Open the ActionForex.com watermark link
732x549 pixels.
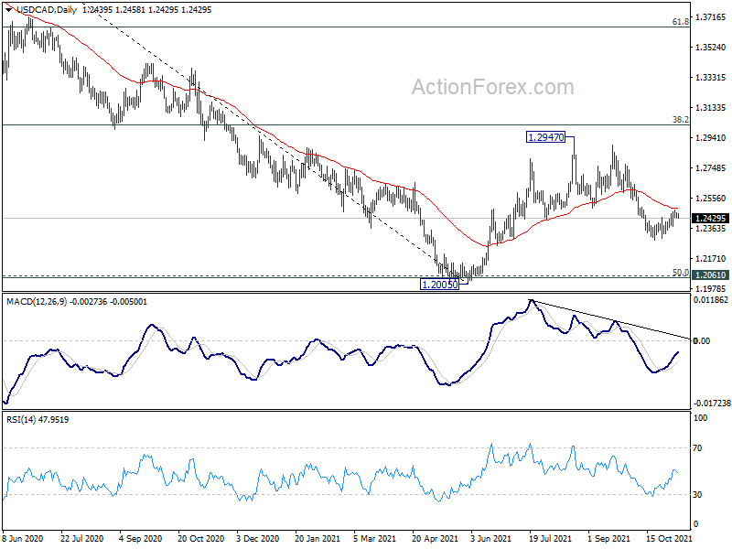pos(492,88)
